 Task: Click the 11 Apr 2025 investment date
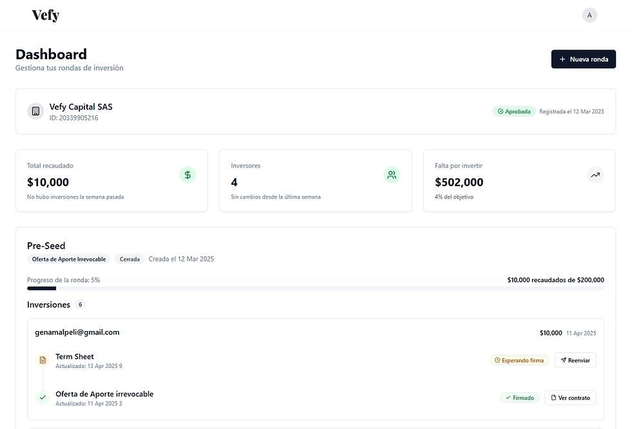click(581, 333)
